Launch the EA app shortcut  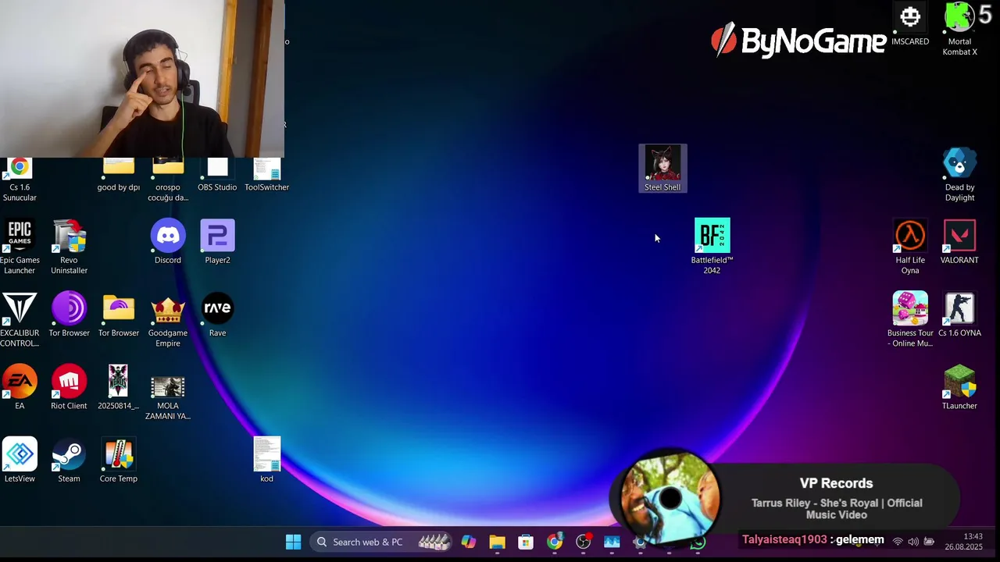[20, 387]
